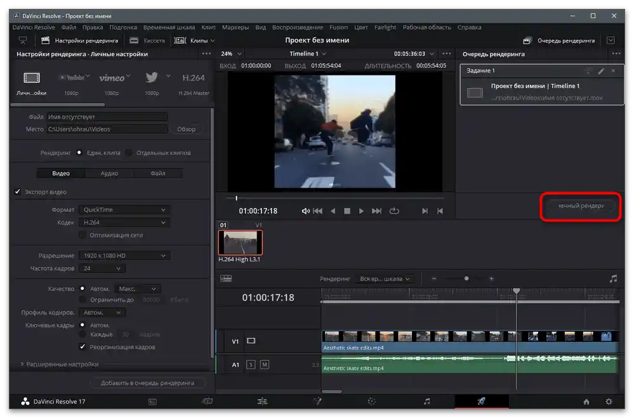Image resolution: width=634 pixels, height=418 pixels.
Task: Zoom out timeline with minus icon
Action: (434, 278)
